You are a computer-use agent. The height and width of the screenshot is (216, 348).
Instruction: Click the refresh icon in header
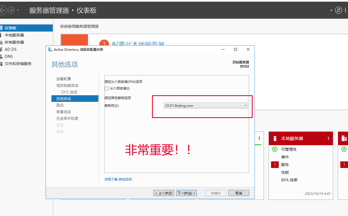339,10
